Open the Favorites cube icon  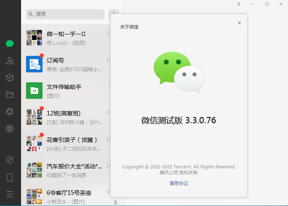[x=10, y=77]
